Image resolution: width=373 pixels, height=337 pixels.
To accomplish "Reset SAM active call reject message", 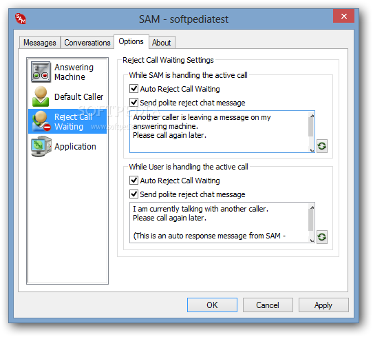I will point(322,145).
